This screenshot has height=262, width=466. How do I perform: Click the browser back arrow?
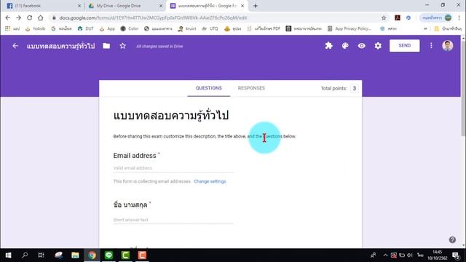pos(8,17)
